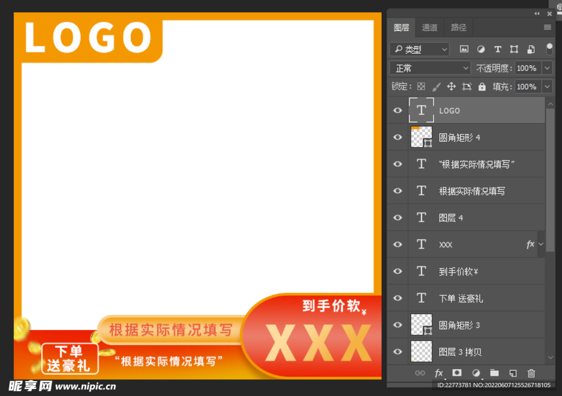The width and height of the screenshot is (562, 396).
Task: Click the add layer style fx icon
Action: pyautogui.click(x=439, y=373)
